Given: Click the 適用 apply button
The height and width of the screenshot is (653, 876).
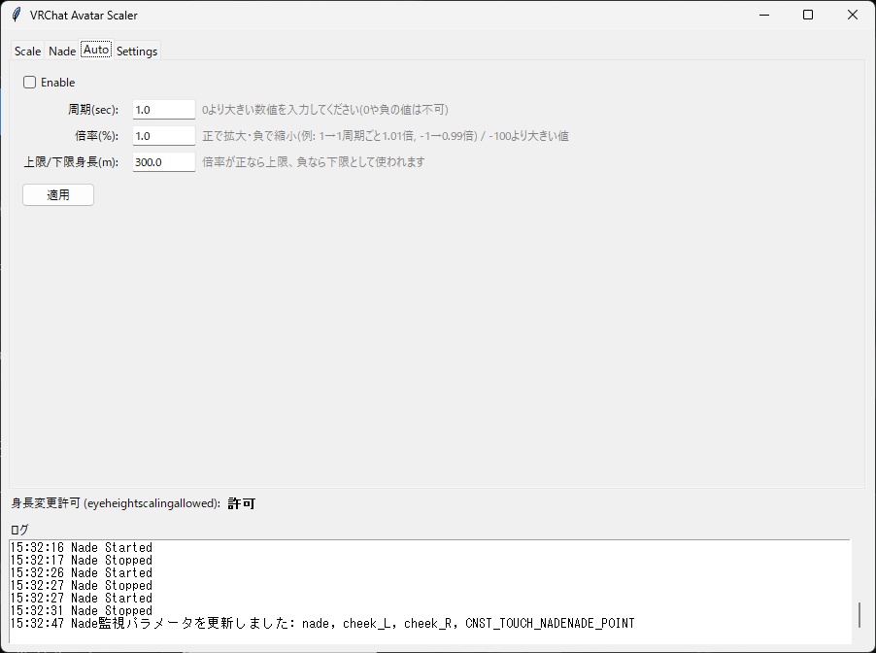Looking at the screenshot, I should (58, 195).
